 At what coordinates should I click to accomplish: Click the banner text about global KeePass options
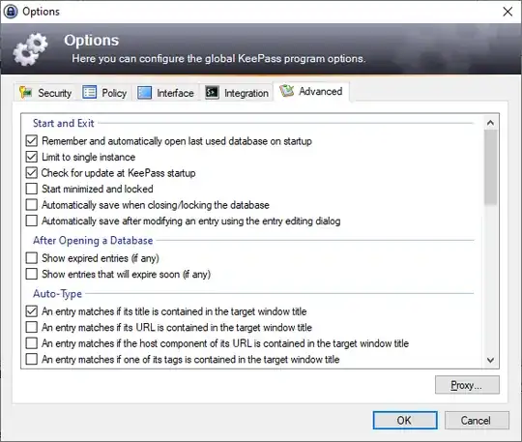(218, 59)
